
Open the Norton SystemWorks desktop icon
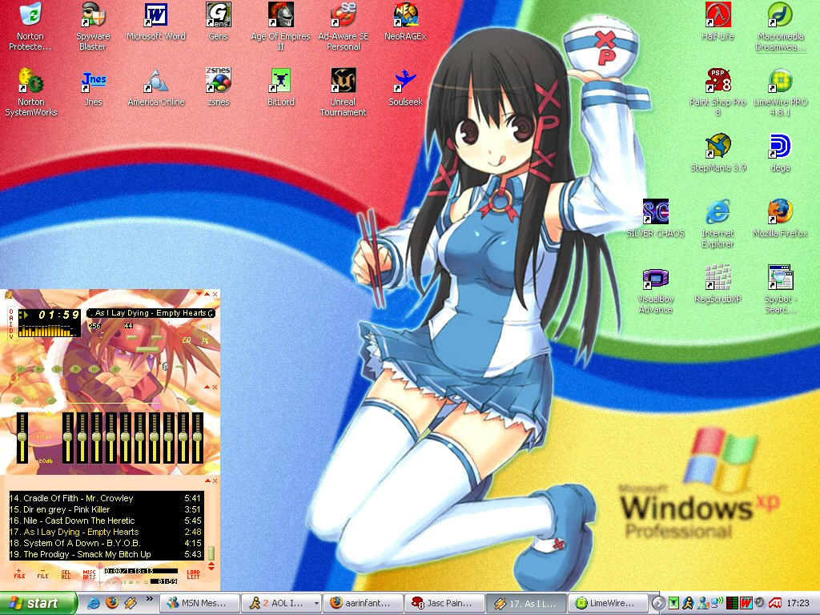pos(31,92)
